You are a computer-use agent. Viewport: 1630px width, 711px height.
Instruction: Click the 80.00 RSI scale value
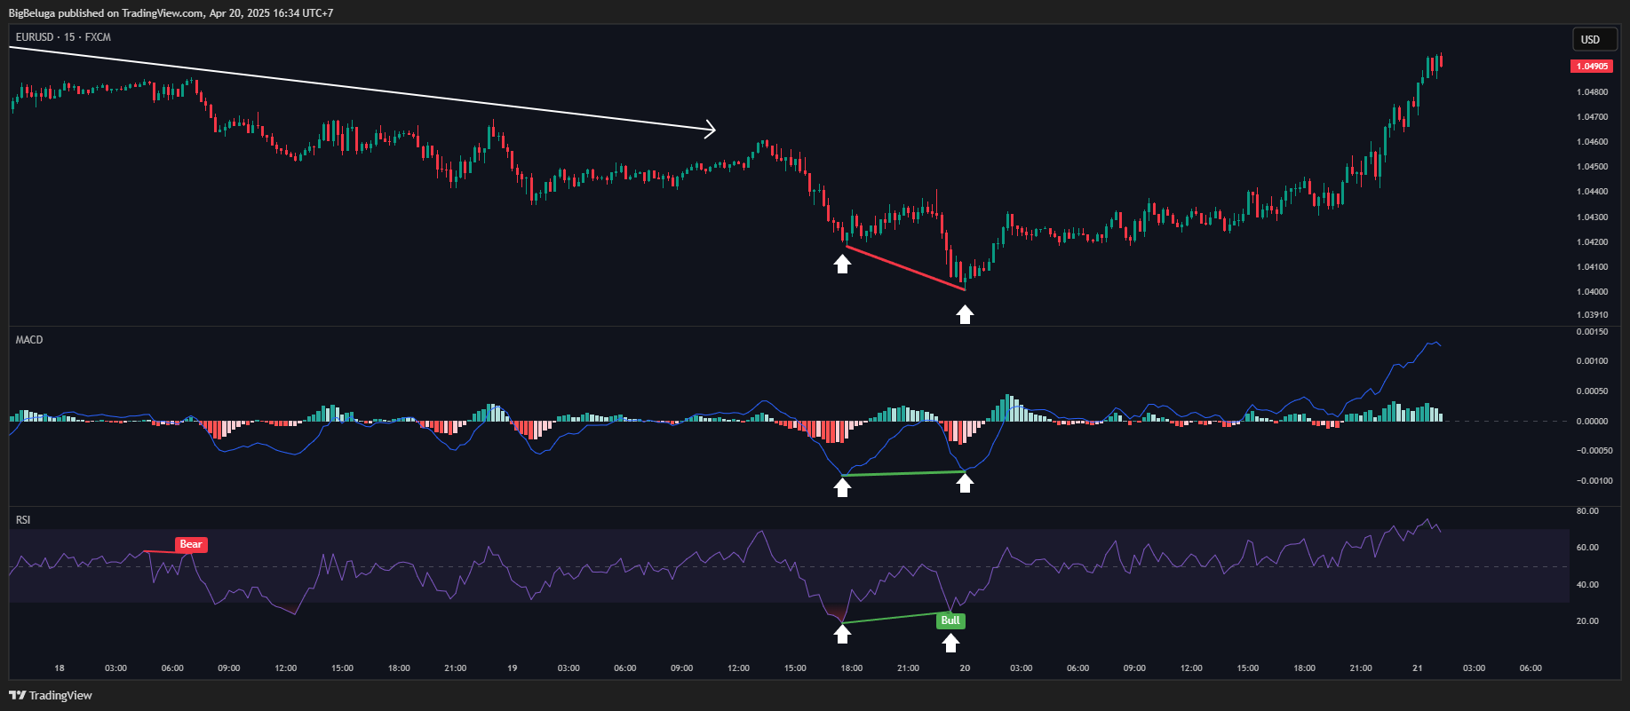(x=1587, y=510)
